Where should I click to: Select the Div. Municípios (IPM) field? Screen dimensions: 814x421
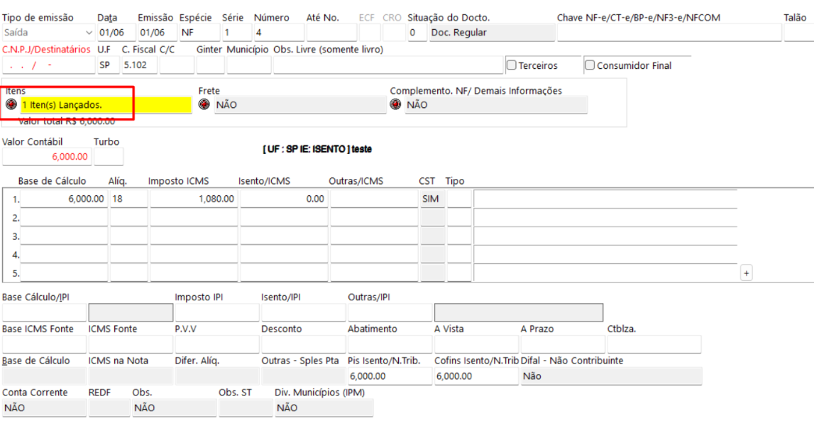point(324,408)
